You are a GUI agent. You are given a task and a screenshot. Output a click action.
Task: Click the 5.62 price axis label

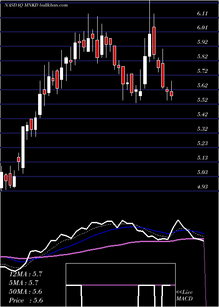point(202,86)
